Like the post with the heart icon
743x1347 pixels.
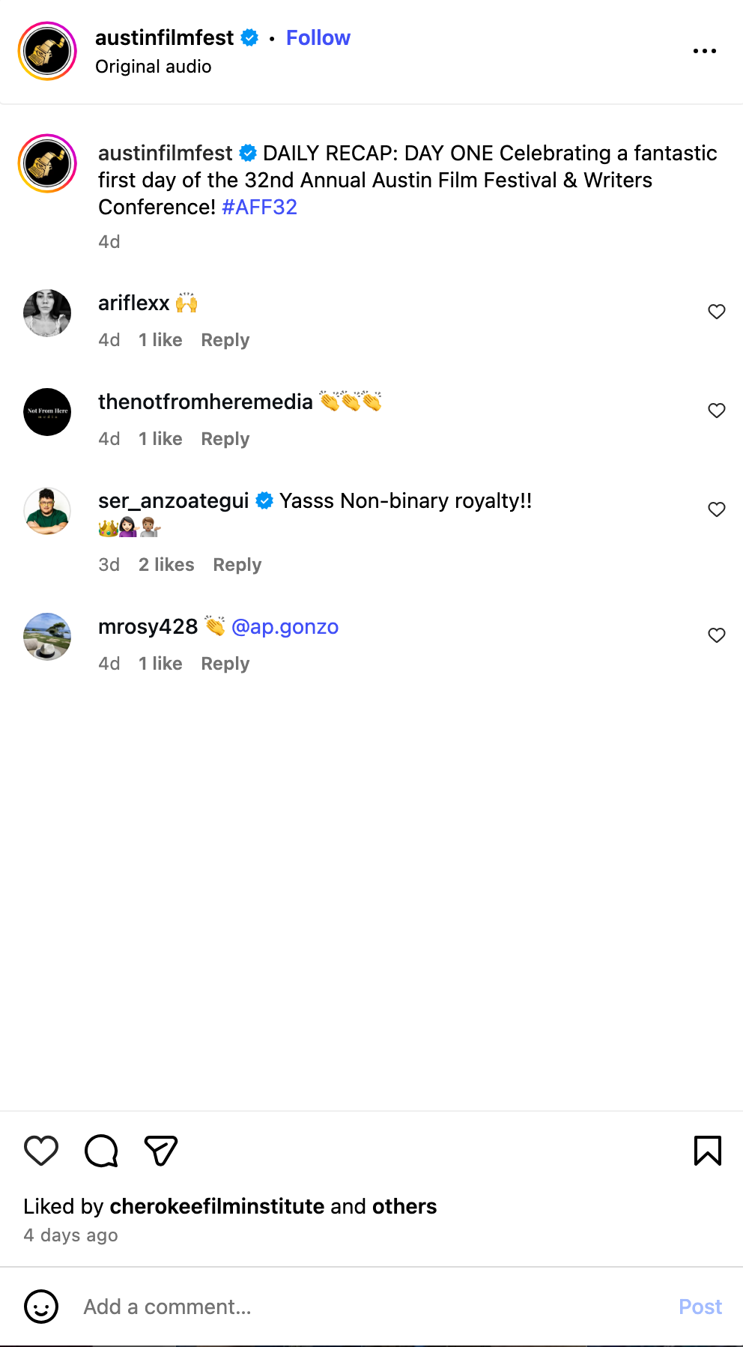click(x=41, y=1151)
